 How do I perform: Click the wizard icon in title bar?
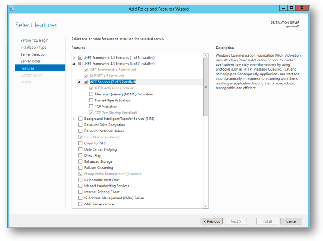(x=12, y=9)
